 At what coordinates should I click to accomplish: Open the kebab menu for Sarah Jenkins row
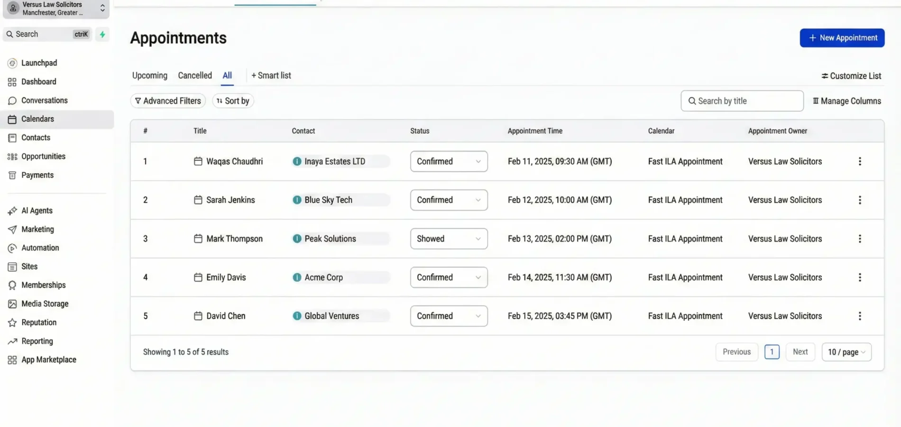tap(860, 200)
